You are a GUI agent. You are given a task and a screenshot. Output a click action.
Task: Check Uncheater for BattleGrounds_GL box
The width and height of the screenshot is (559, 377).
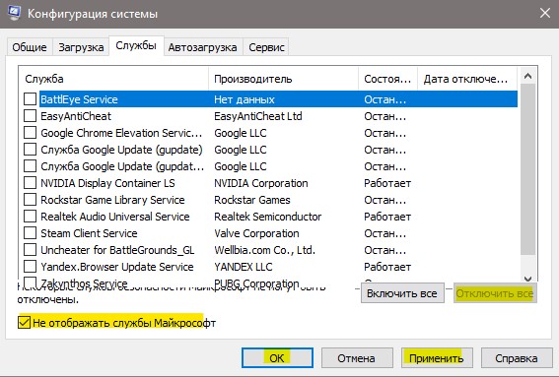click(x=30, y=250)
